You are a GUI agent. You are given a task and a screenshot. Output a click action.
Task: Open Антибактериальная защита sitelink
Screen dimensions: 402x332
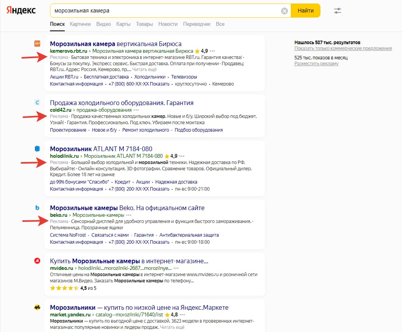click(x=189, y=235)
